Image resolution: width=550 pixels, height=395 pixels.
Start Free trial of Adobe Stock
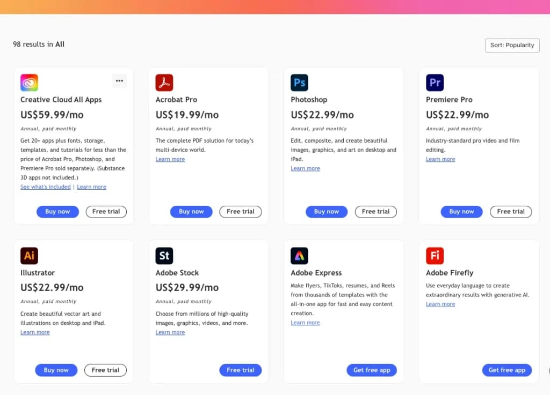pos(241,370)
